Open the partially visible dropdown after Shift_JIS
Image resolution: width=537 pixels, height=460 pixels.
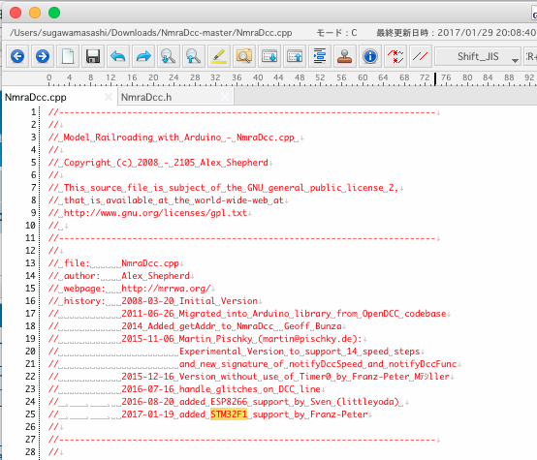tap(530, 56)
